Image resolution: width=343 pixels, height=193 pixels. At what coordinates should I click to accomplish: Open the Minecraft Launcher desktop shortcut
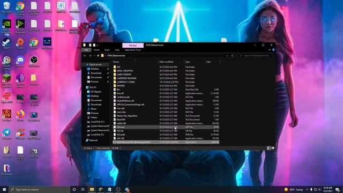click(6, 80)
